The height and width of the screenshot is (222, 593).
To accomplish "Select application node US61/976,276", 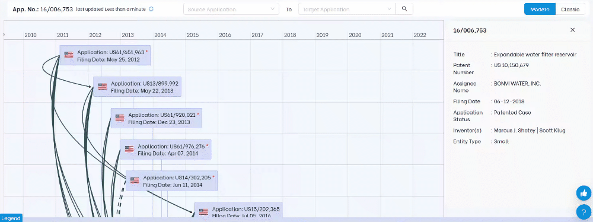I will coord(165,150).
